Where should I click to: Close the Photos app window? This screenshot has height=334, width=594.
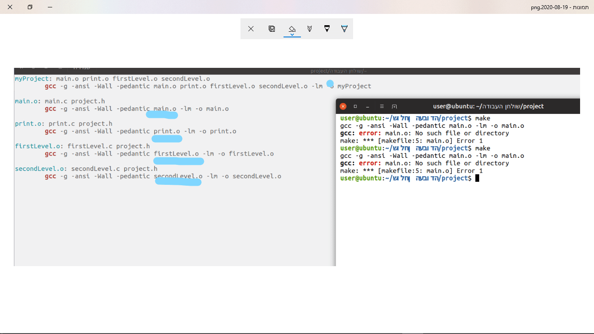click(10, 7)
